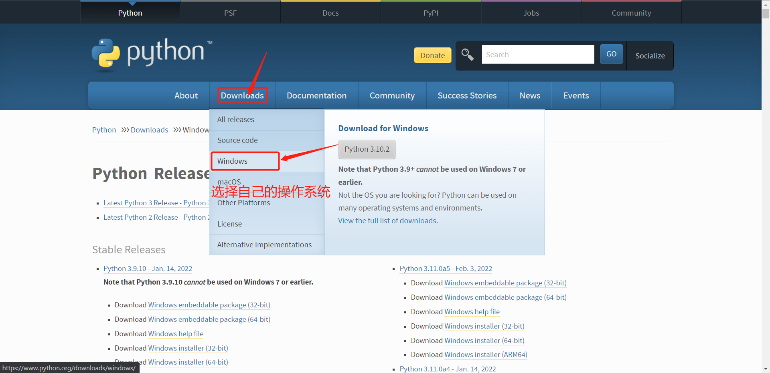Image resolution: width=770 pixels, height=373 pixels.
Task: Open the News navigation menu
Action: click(530, 95)
